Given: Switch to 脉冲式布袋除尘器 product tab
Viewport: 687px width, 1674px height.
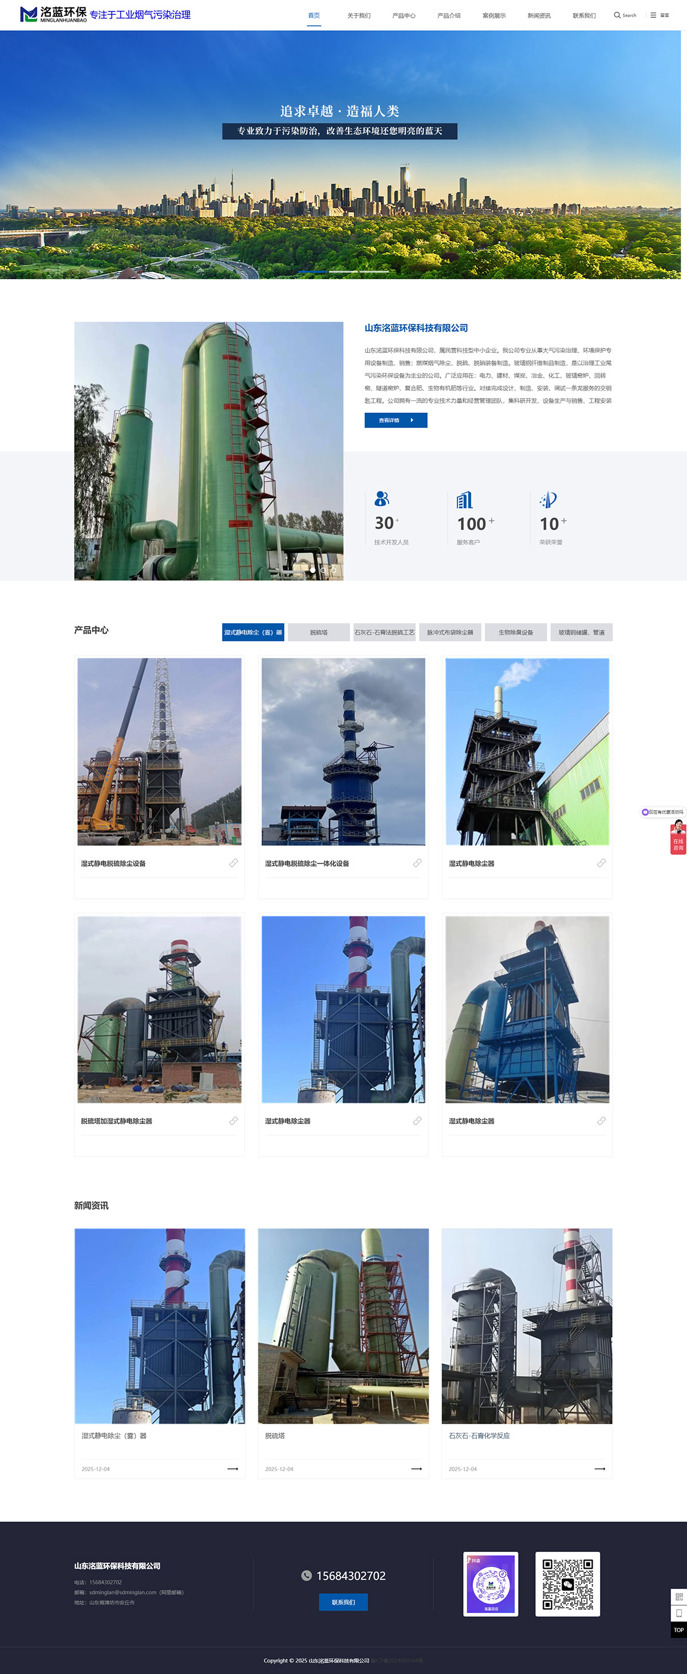Looking at the screenshot, I should pyautogui.click(x=450, y=632).
